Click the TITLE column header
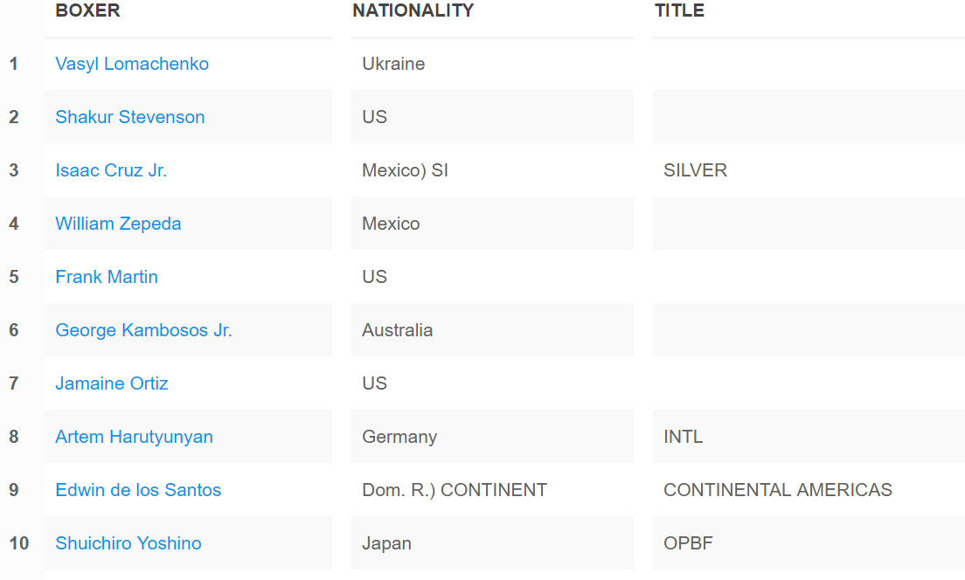Image resolution: width=965 pixels, height=580 pixels. (679, 10)
